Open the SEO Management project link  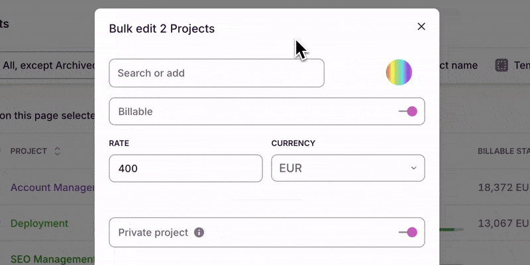[x=53, y=259]
